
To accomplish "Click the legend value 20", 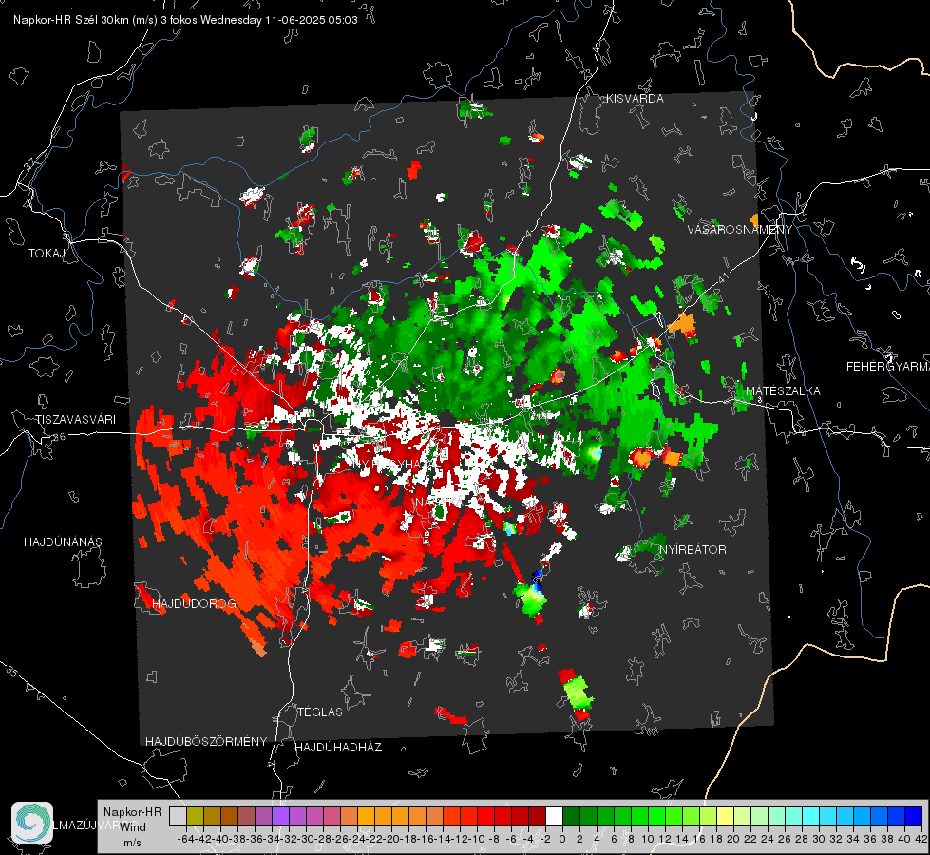I will 733,839.
